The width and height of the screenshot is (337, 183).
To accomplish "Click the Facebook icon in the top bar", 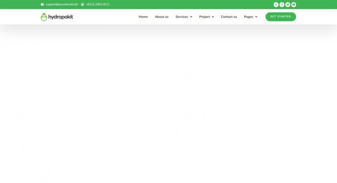I will pyautogui.click(x=276, y=5).
